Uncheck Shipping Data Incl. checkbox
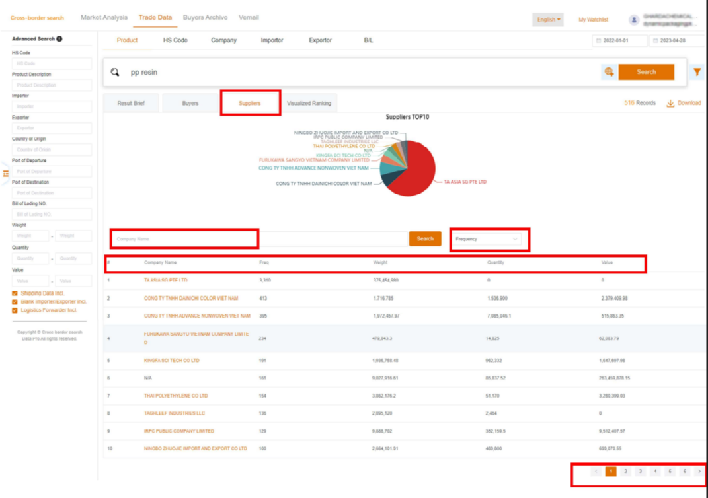 15,293
